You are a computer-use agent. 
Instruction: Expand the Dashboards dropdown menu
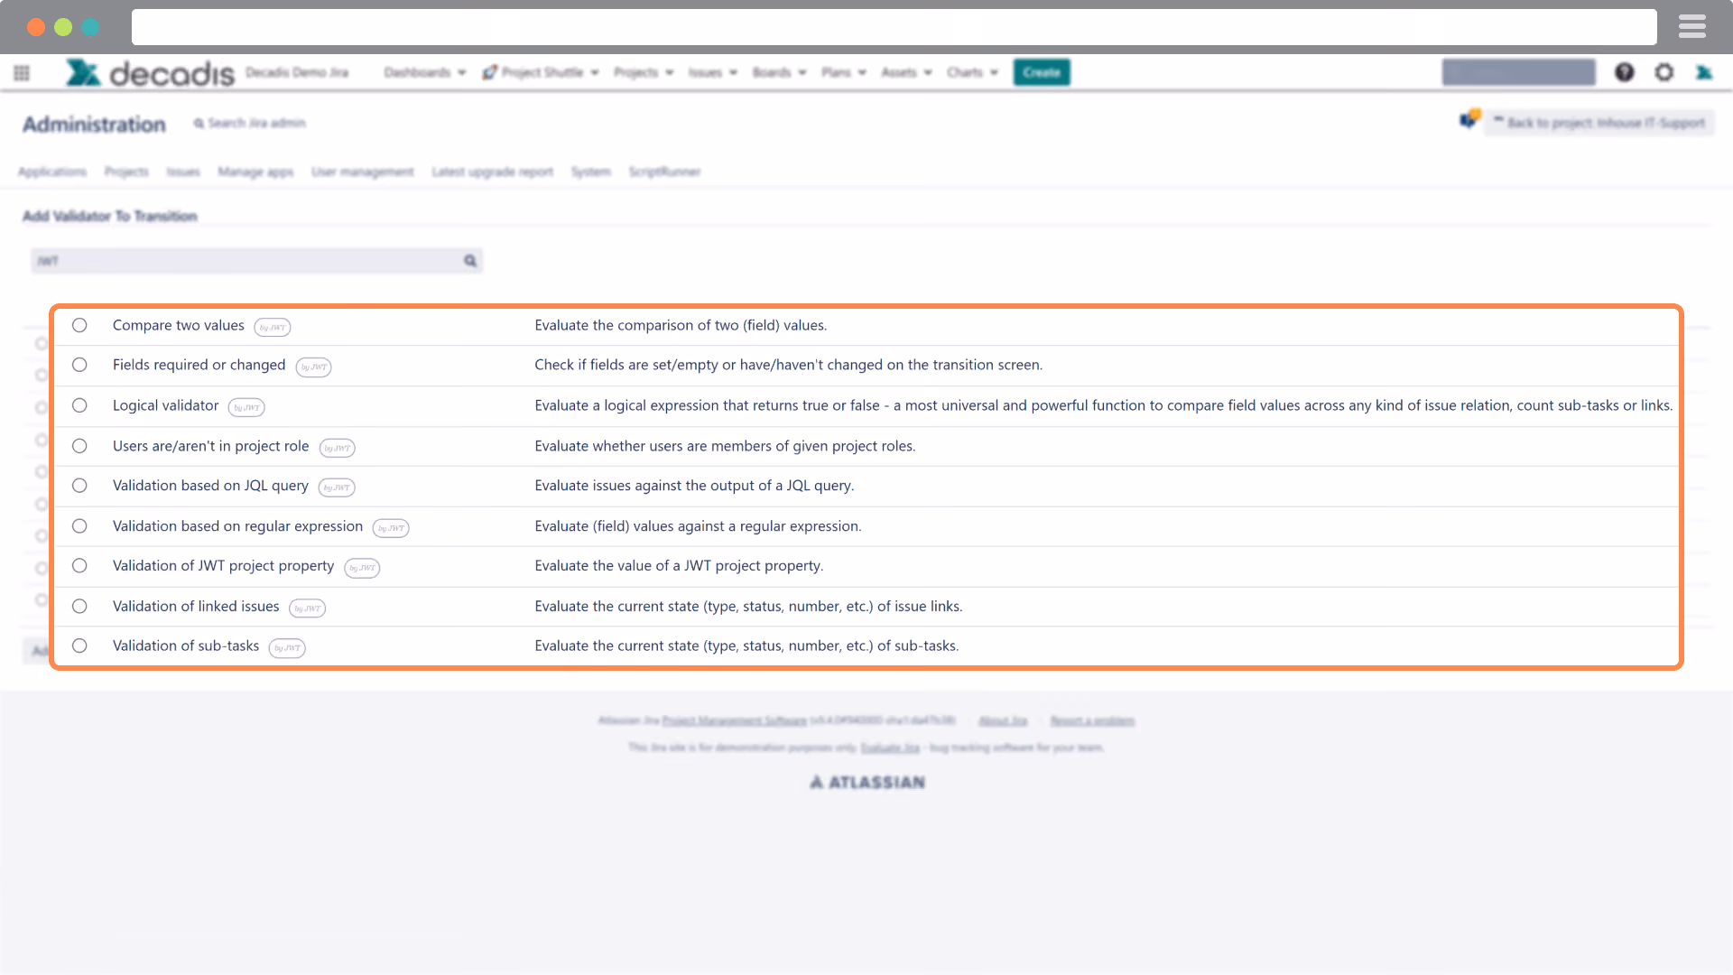click(x=424, y=72)
